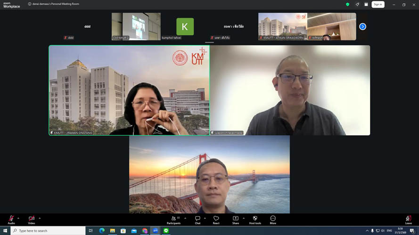Unmute the microphone with Audio button
The width and height of the screenshot is (419, 235).
(x=11, y=219)
